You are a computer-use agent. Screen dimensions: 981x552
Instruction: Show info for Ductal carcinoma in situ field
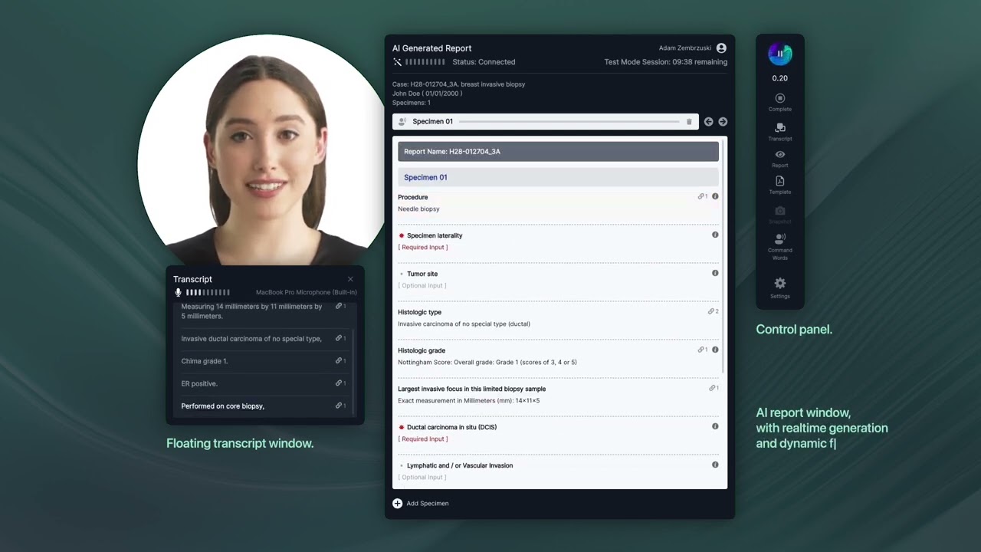click(x=715, y=426)
